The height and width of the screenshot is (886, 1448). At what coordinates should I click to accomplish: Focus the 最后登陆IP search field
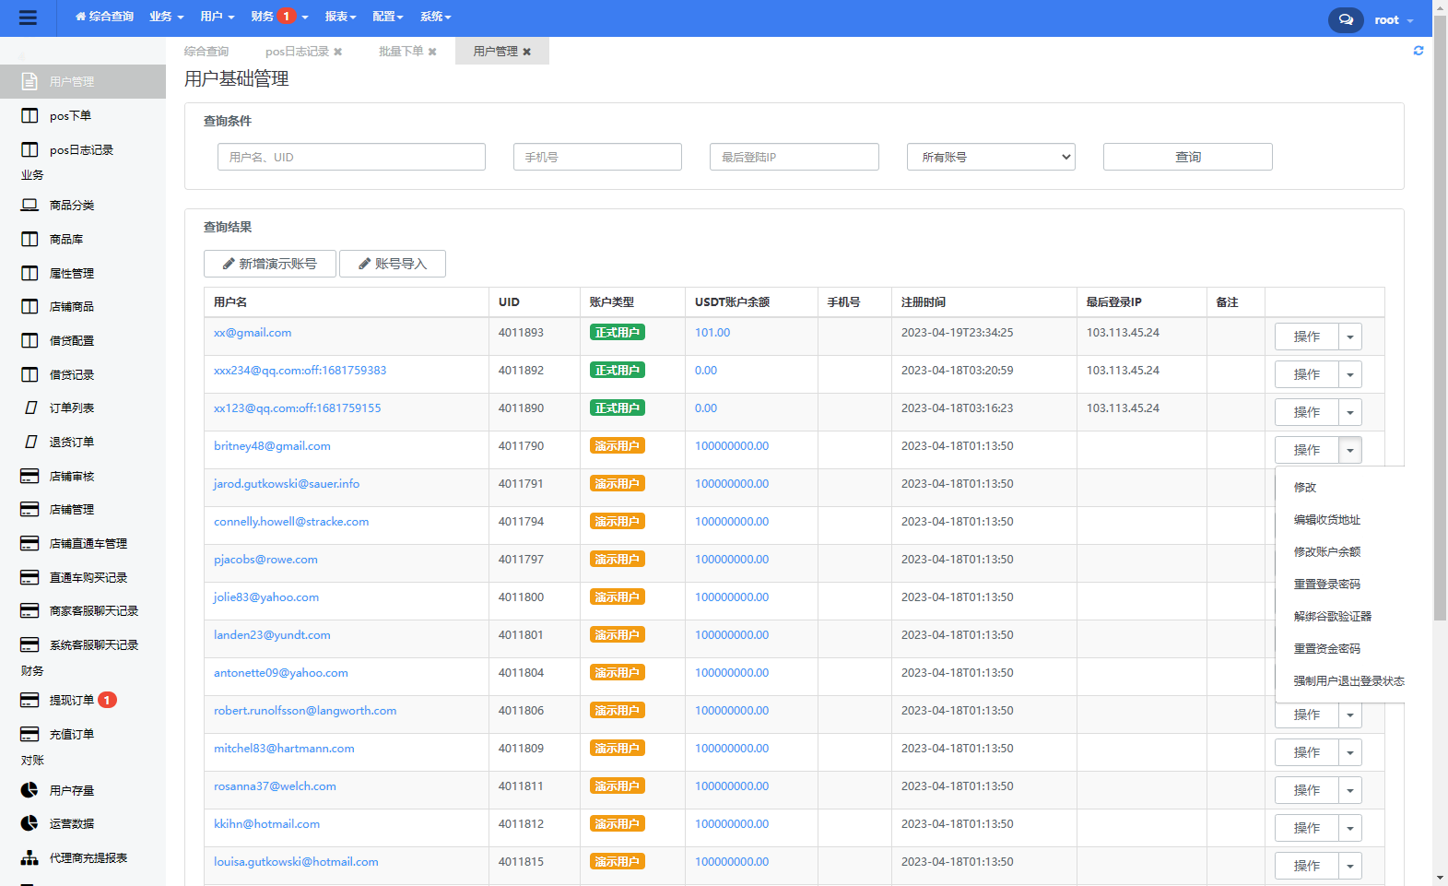(795, 157)
